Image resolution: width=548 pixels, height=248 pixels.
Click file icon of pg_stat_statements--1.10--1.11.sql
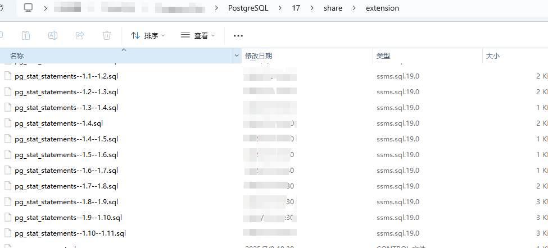pos(8,233)
